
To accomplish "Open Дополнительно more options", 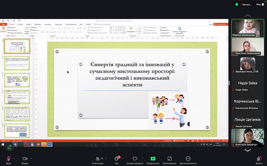I will (x=188, y=160).
